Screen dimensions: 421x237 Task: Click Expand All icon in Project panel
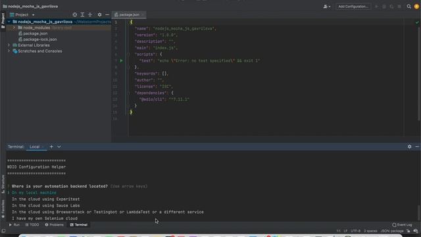tap(82, 14)
